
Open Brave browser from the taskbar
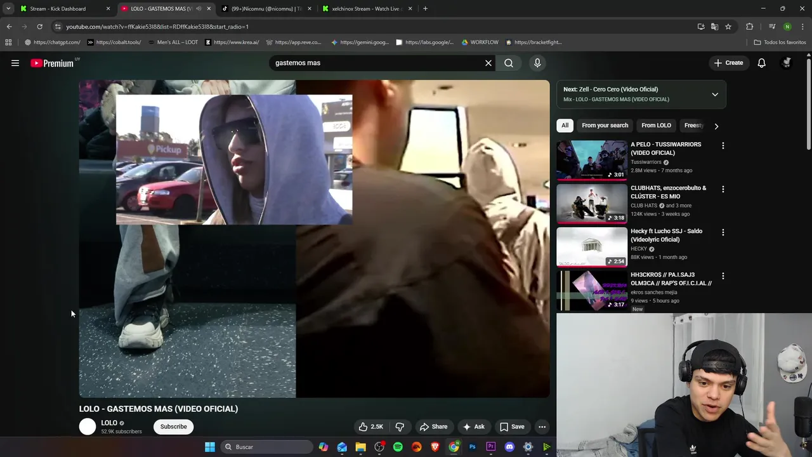click(435, 447)
